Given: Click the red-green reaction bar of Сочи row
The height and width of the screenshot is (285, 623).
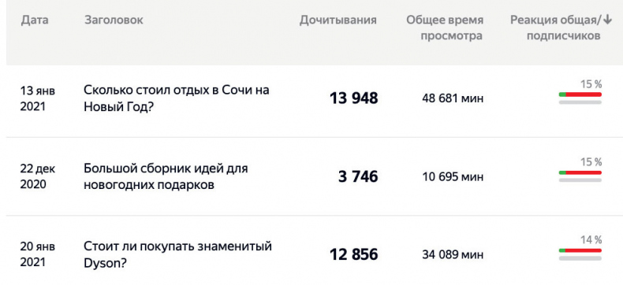Looking at the screenshot, I should point(580,94).
